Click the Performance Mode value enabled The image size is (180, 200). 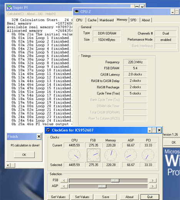[x=165, y=40]
